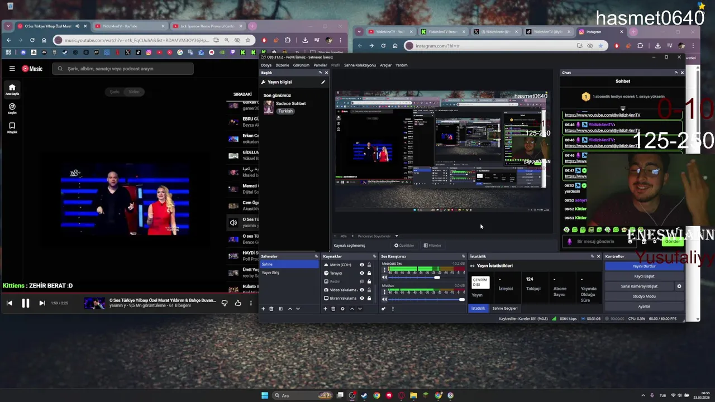Move scene down in Sahneler toolbar
Image resolution: width=715 pixels, height=402 pixels.
click(298, 309)
